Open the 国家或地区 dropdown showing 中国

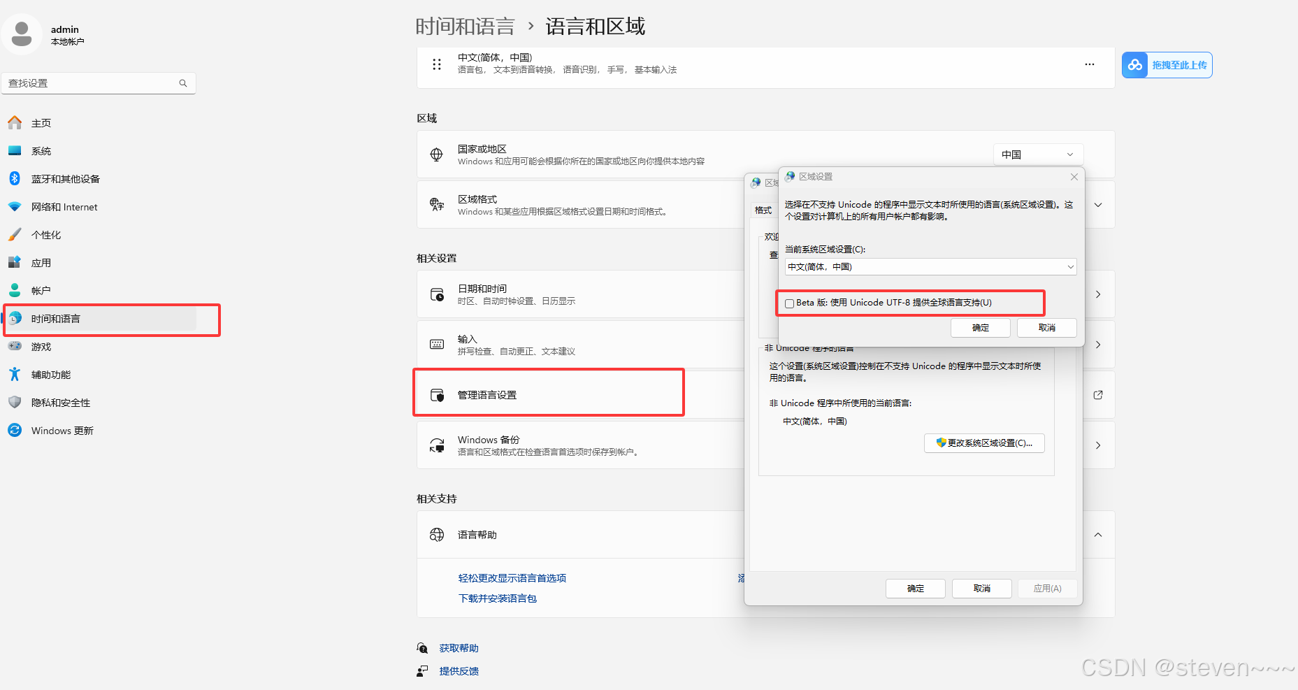coord(1038,154)
